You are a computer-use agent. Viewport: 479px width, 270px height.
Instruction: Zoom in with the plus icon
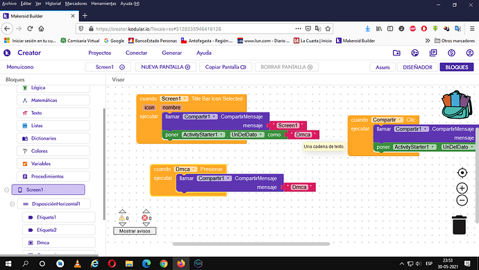click(462, 188)
